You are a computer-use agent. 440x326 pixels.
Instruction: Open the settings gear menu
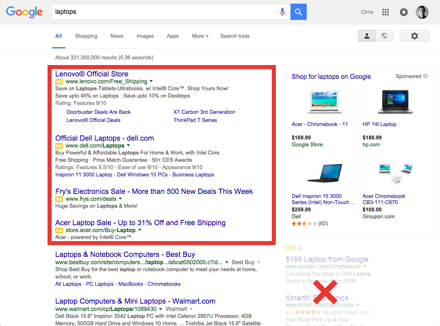click(414, 36)
